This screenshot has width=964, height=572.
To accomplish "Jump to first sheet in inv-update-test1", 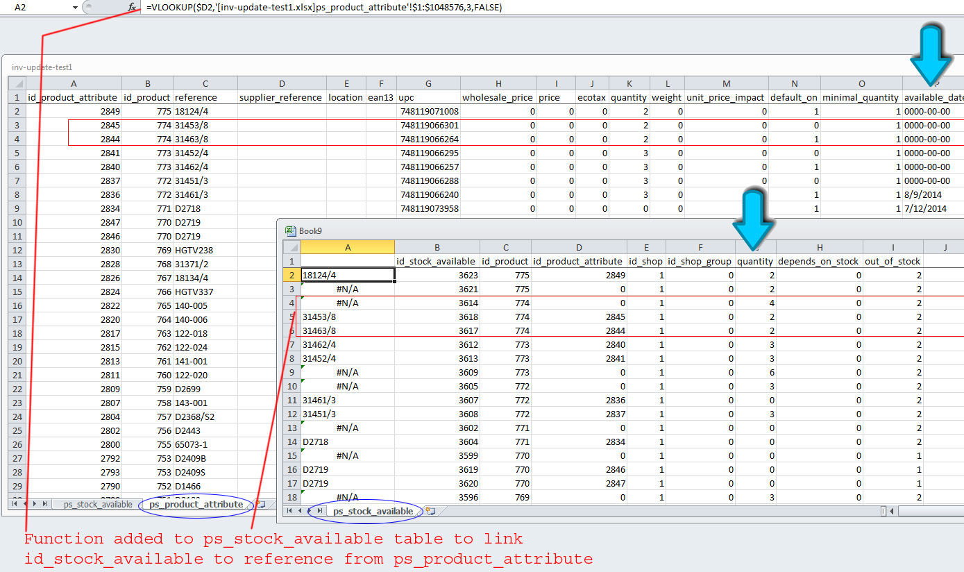I will [15, 504].
